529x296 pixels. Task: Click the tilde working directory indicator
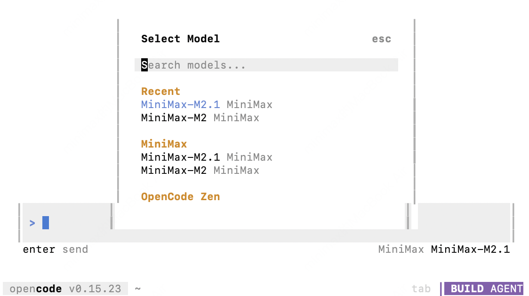pyautogui.click(x=138, y=288)
